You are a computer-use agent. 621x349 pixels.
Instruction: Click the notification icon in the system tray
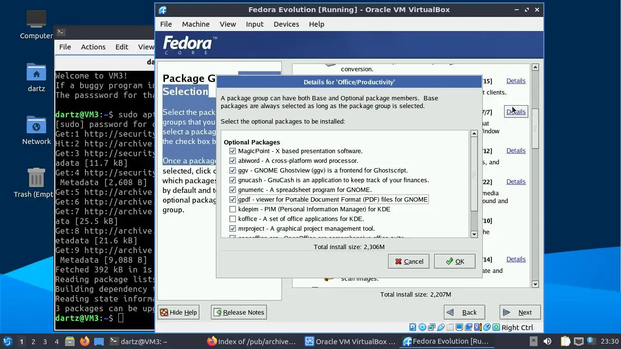[590, 341]
